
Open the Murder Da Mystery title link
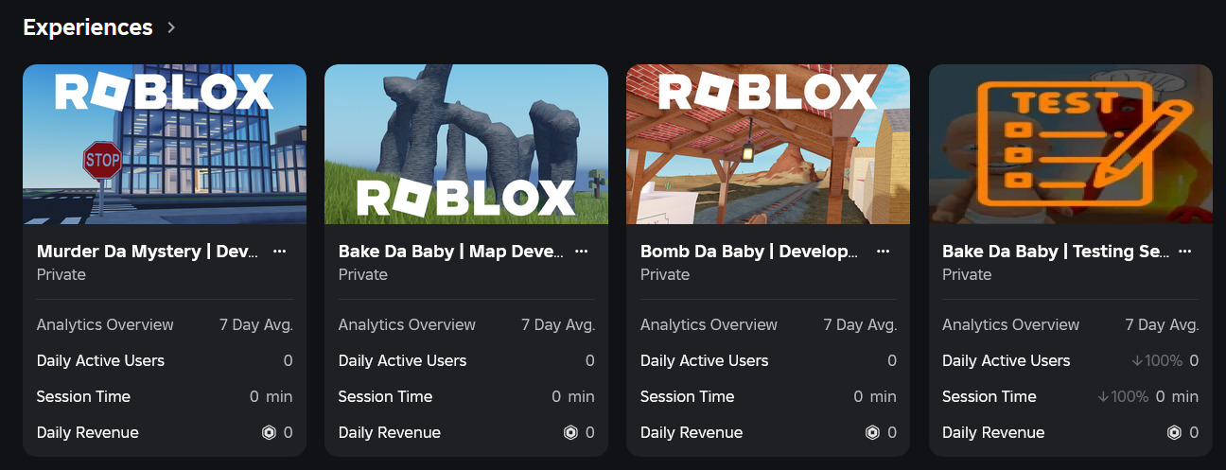(148, 252)
